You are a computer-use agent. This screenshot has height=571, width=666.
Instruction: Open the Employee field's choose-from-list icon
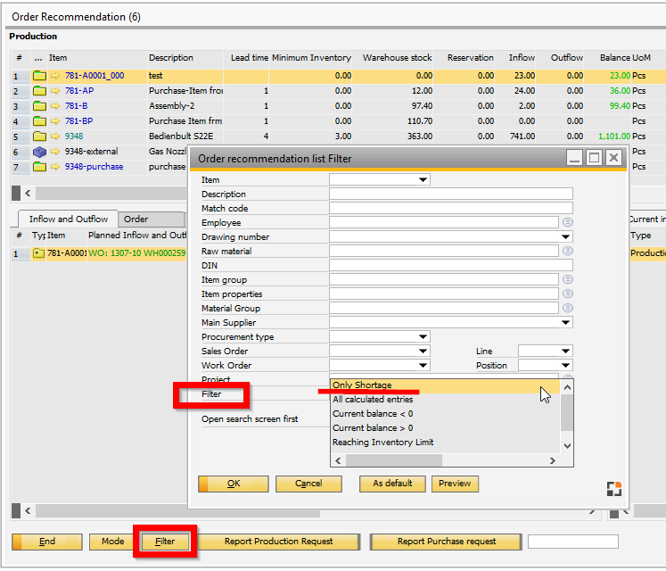click(566, 223)
